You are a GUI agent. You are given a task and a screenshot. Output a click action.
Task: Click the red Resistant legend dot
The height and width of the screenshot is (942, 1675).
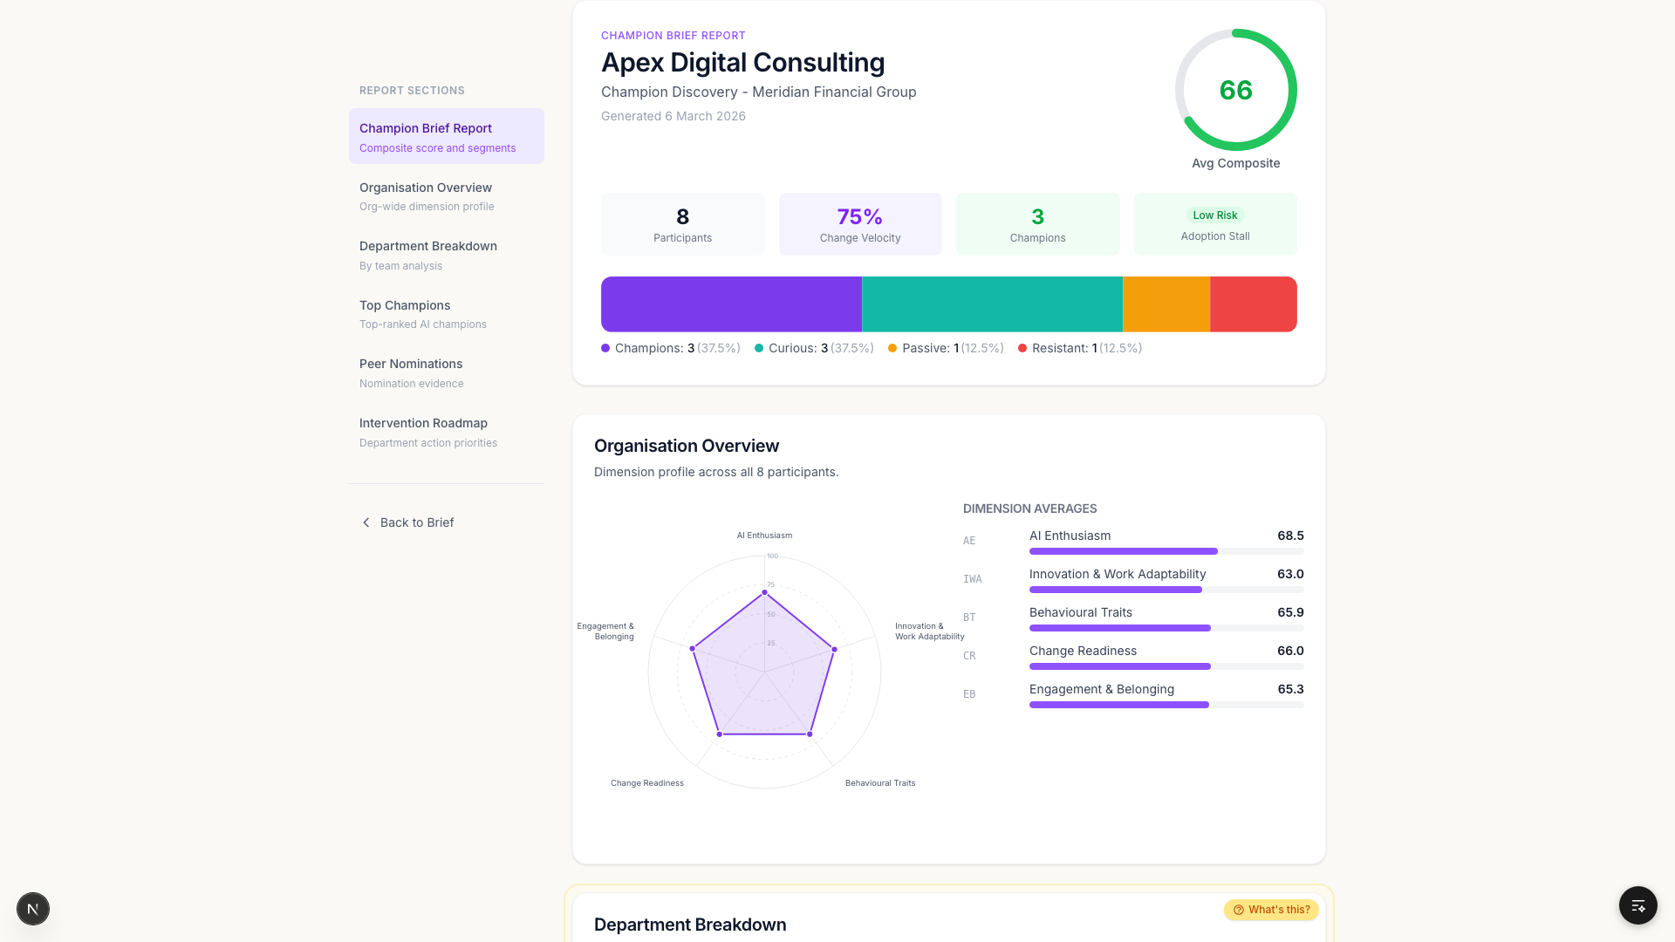1022,348
